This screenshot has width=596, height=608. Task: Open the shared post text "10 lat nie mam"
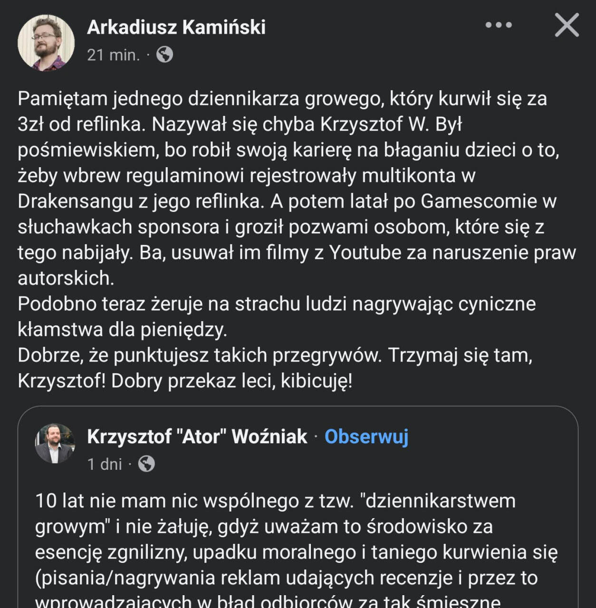point(275,501)
